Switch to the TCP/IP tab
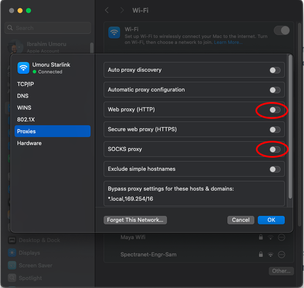 click(25, 84)
